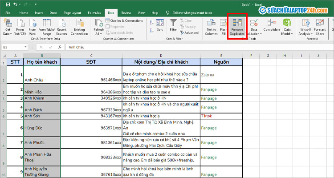
Task: Click the Name Box showing B2
Action: pyautogui.click(x=13, y=47)
